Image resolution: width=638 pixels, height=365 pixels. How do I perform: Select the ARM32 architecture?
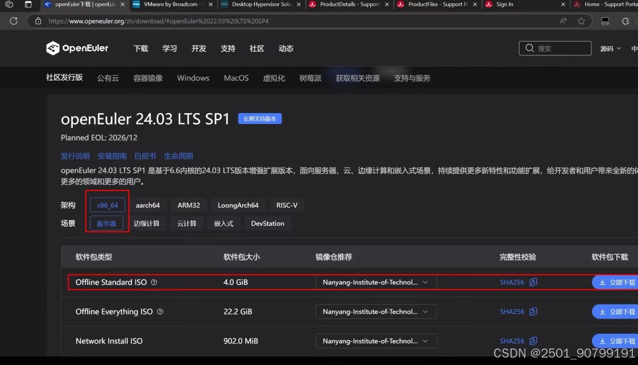189,205
